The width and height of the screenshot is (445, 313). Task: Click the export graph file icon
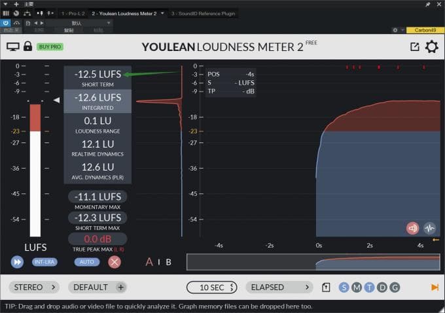tap(326, 288)
